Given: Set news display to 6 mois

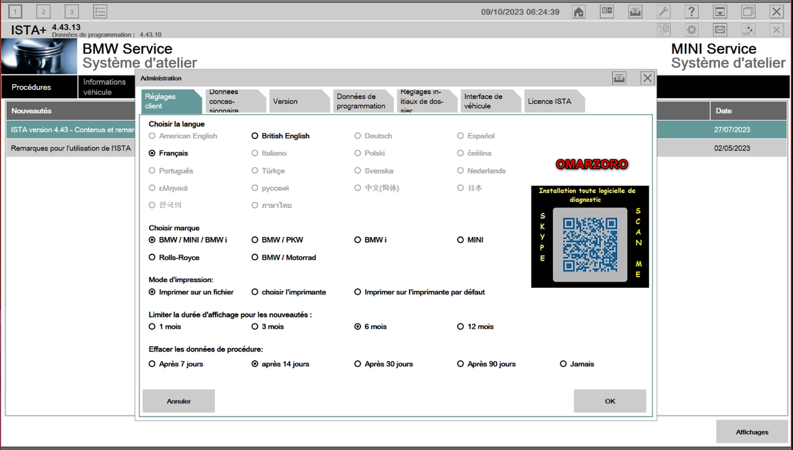Looking at the screenshot, I should (370, 326).
